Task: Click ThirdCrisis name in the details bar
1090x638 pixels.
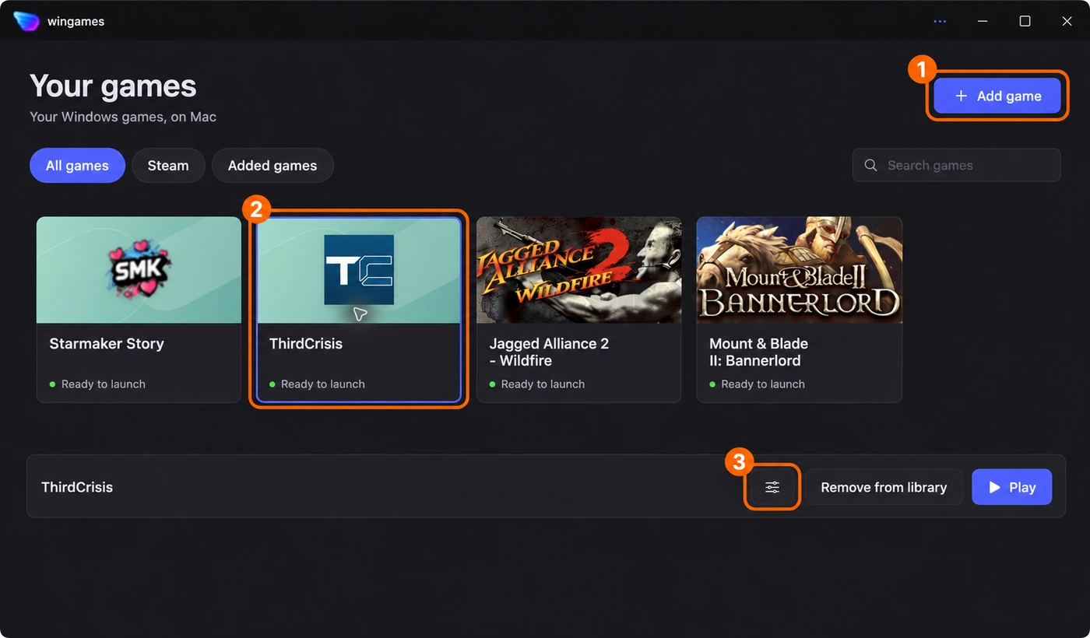Action: [77, 487]
